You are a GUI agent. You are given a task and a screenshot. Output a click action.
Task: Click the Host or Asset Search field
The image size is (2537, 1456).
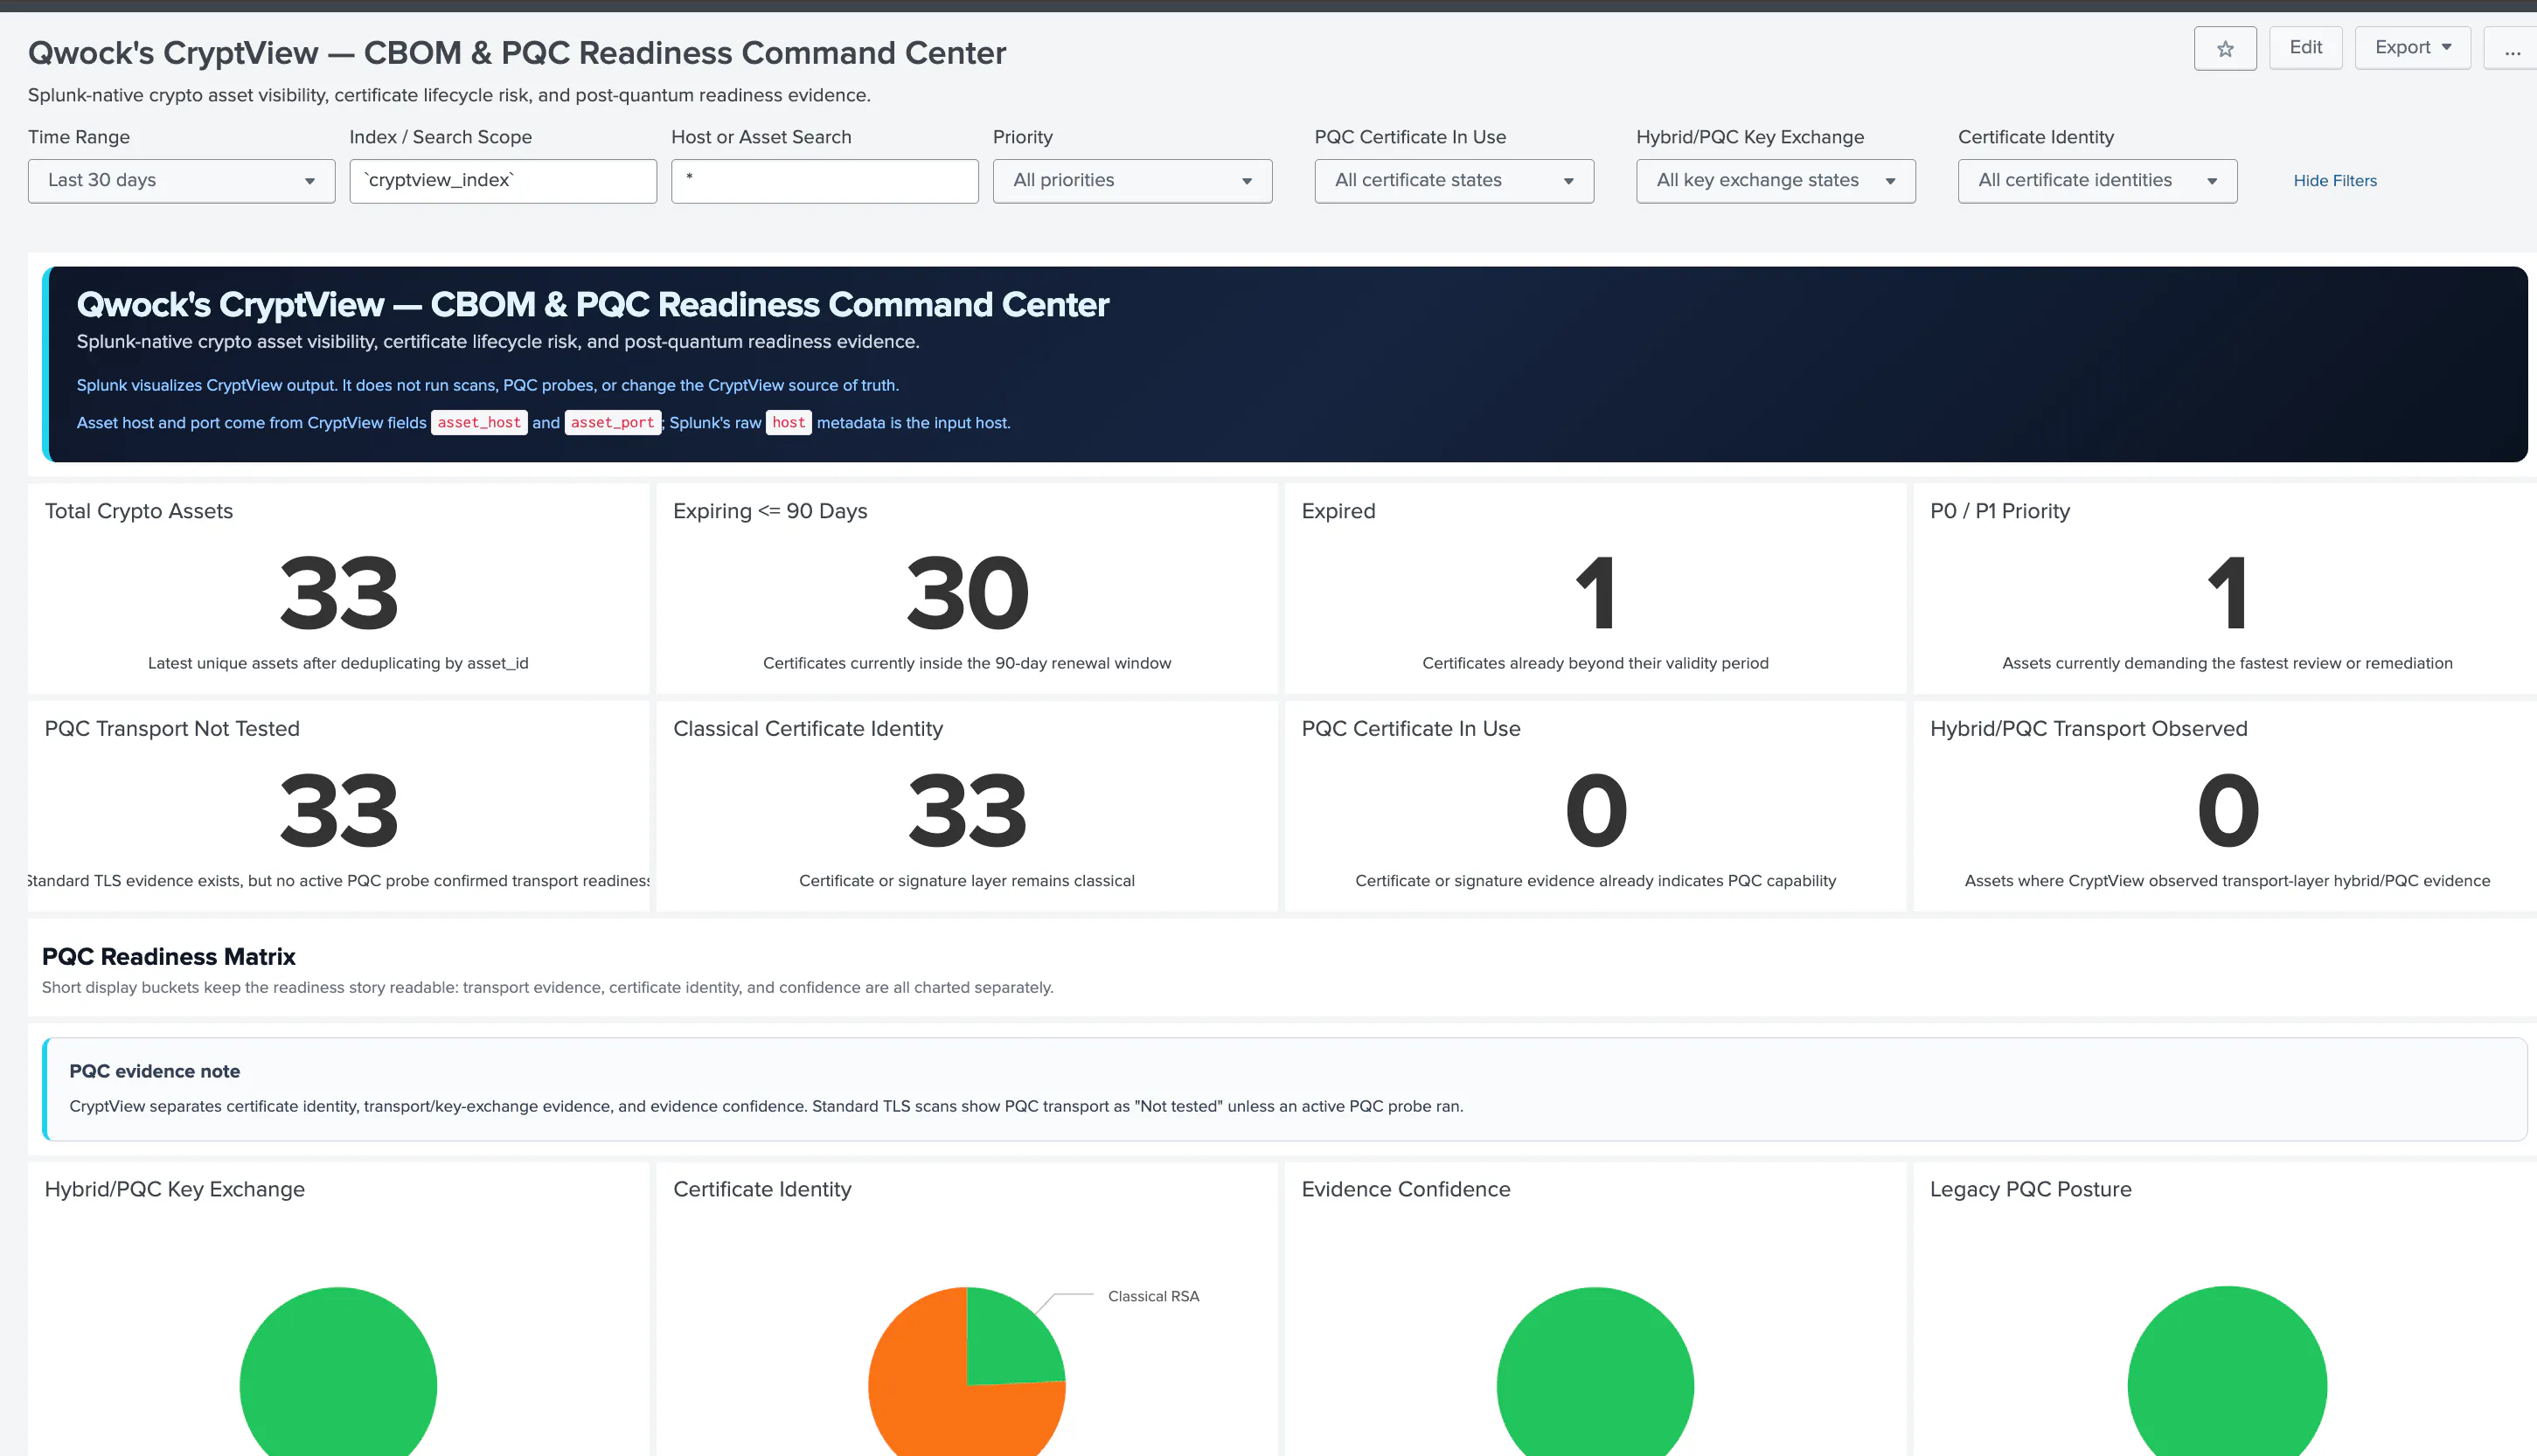[825, 181]
